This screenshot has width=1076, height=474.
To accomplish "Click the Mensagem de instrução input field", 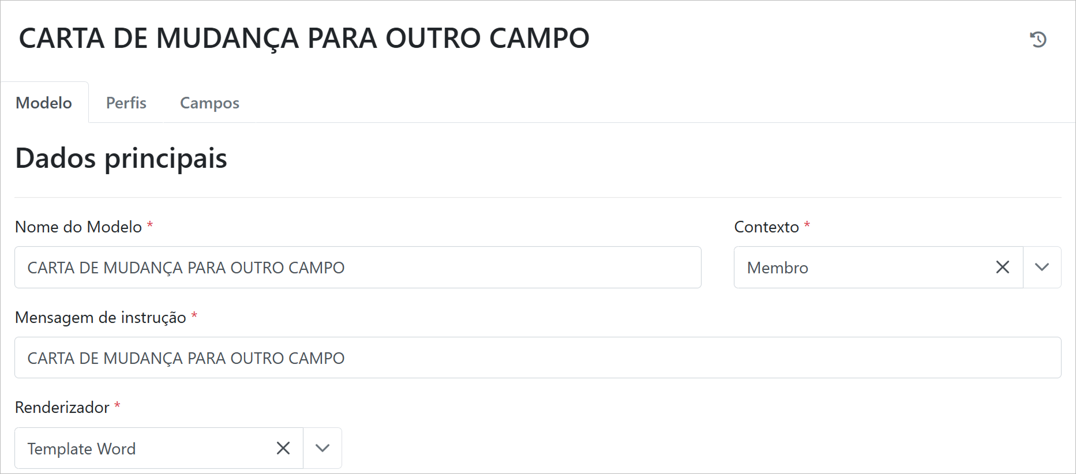I will (537, 358).
